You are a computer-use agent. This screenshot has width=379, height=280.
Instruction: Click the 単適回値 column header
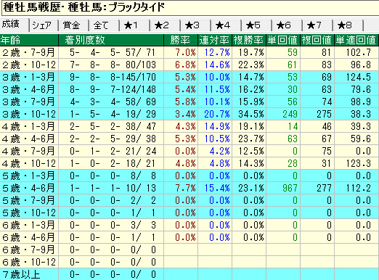click(356, 40)
